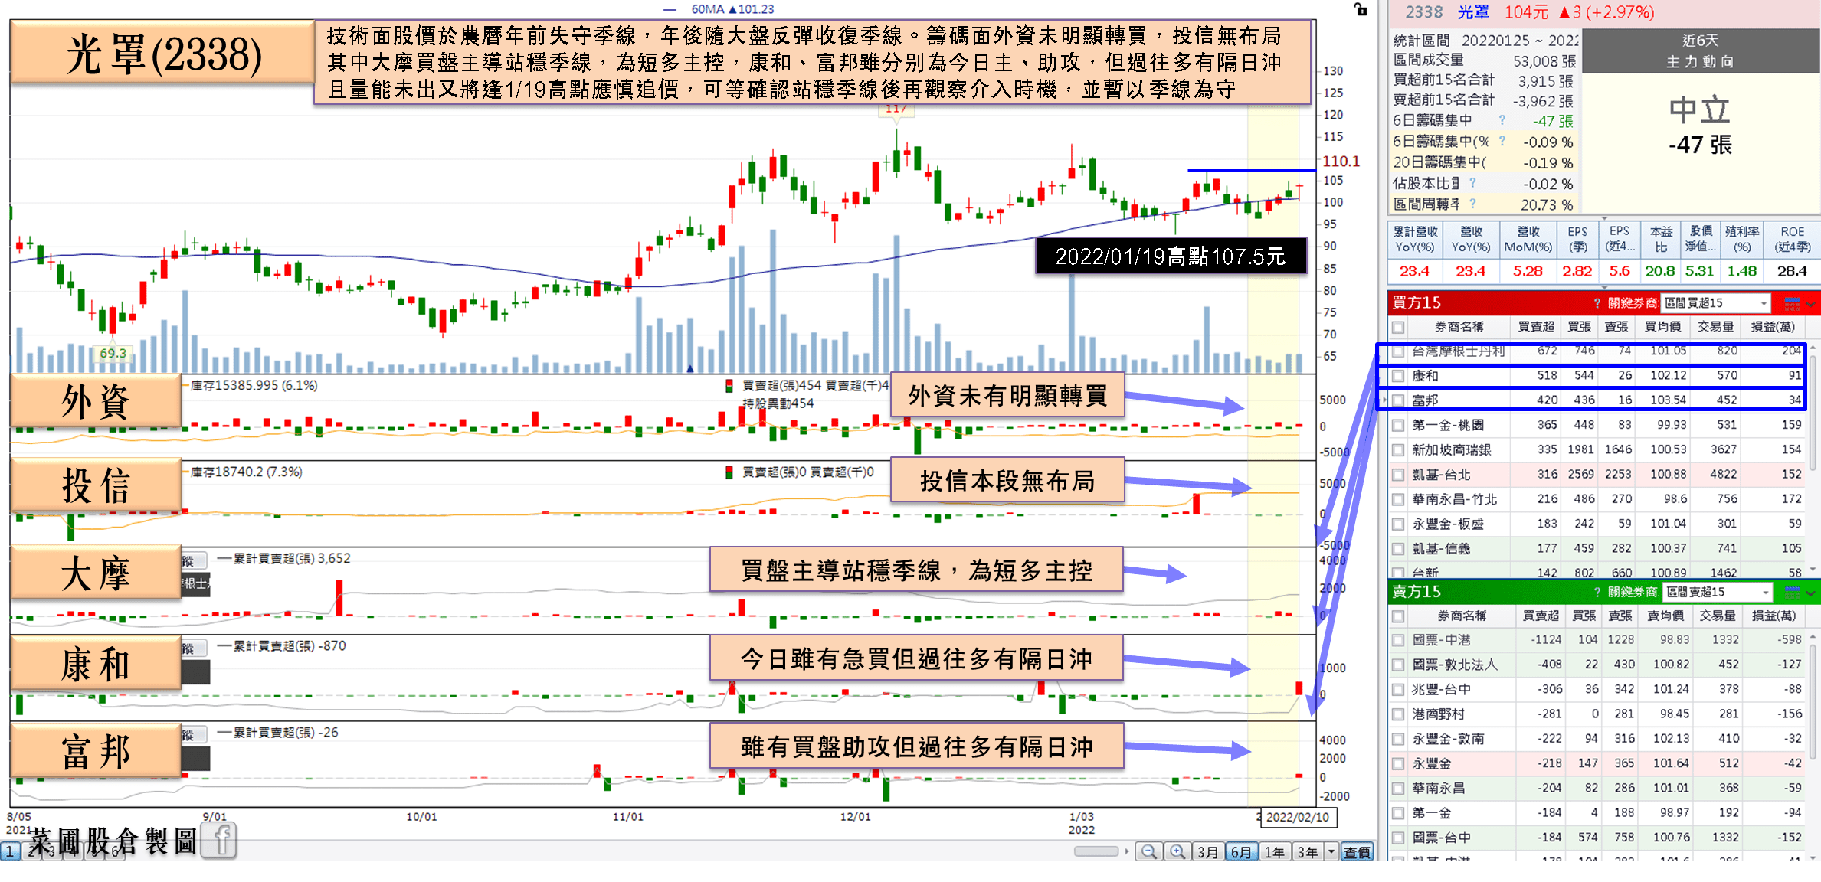The image size is (1821, 882).
Task: Click the 累計營收 YoY(%) column header
Action: coord(1415,240)
